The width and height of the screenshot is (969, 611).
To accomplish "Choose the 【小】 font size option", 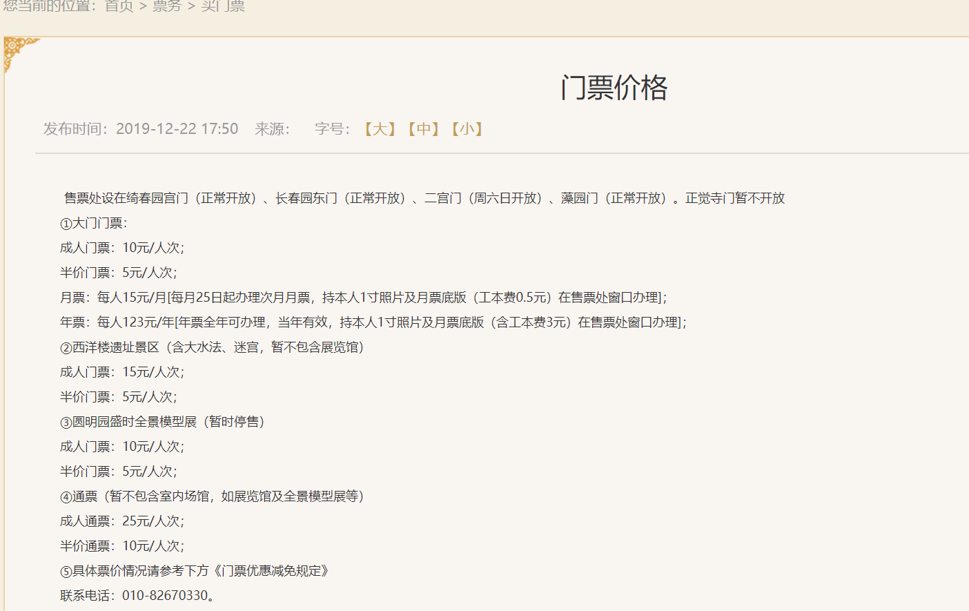I will (x=467, y=129).
